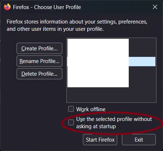This screenshot has width=163, height=151.
Task: Click the 'and other user items' description line
Action: [55, 29]
